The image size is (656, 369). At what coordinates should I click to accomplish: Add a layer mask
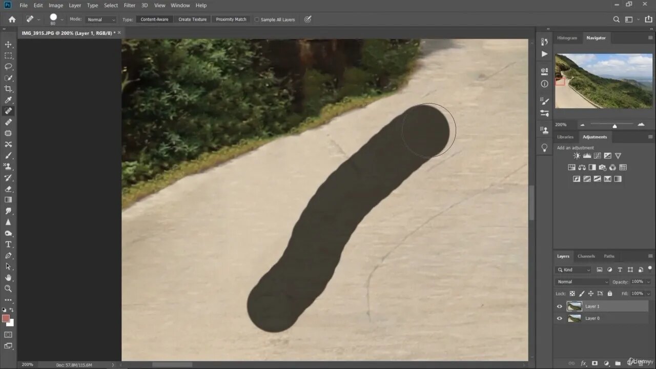[594, 363]
